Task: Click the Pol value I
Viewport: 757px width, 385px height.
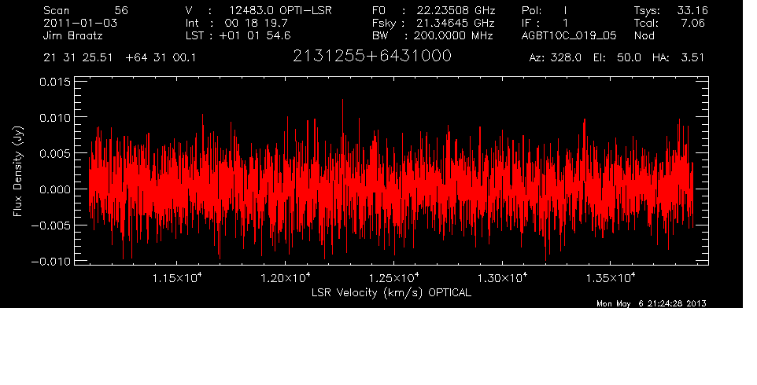Action: [x=565, y=10]
